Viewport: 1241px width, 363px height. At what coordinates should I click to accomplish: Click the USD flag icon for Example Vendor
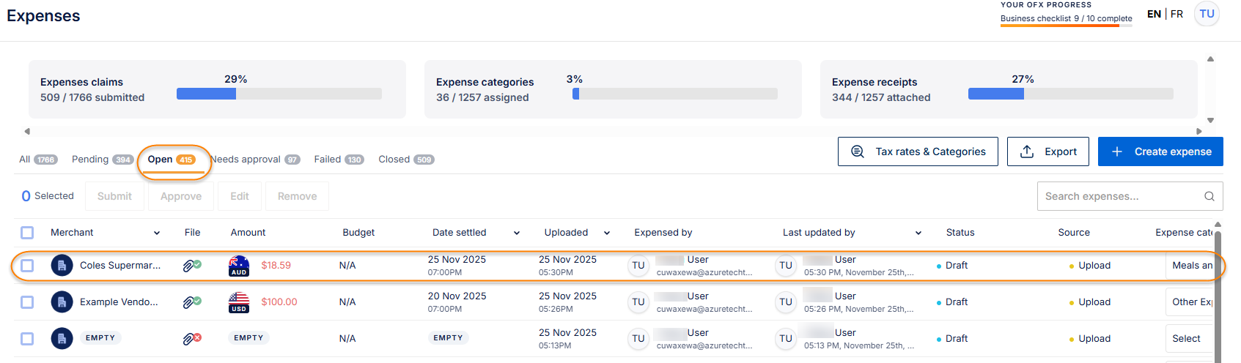click(239, 302)
